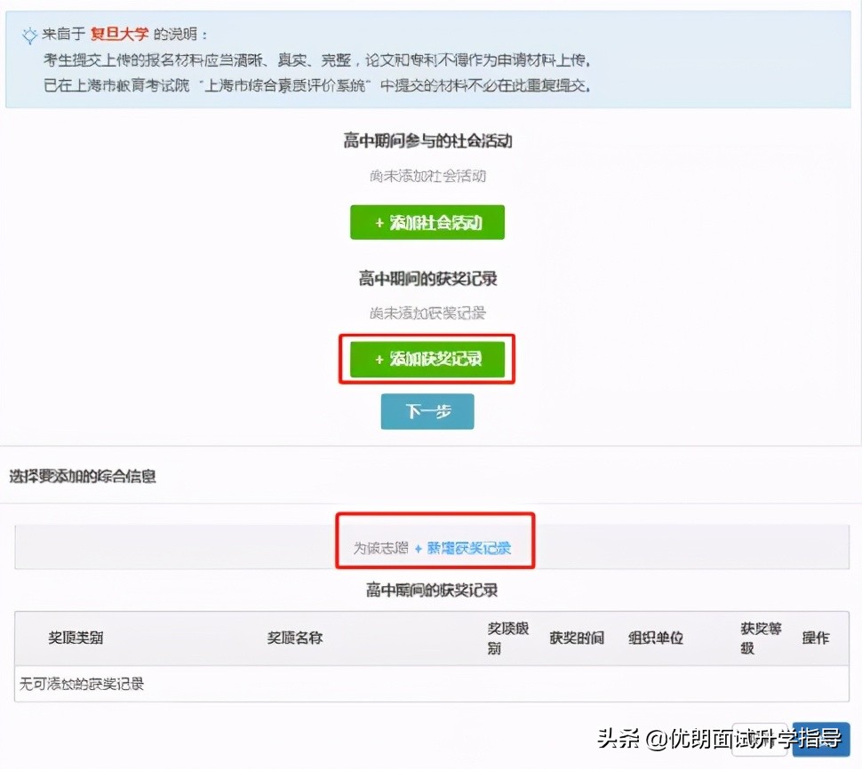Click the 获奖时间 column header
The width and height of the screenshot is (862, 769).
[x=577, y=638]
